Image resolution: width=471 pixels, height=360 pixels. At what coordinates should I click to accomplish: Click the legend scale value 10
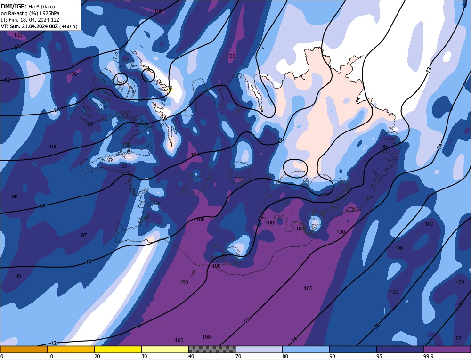click(50, 356)
